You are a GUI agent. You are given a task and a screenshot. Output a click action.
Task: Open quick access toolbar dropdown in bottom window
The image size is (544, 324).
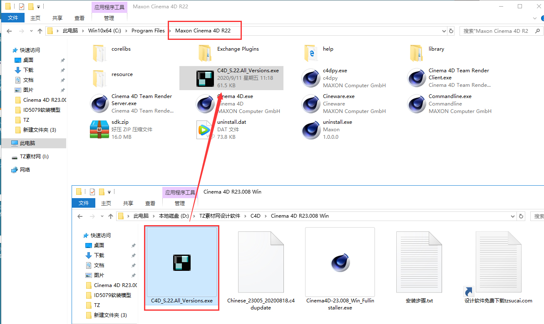(x=109, y=192)
